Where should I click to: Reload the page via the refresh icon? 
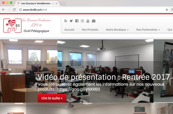[x=14, y=10]
